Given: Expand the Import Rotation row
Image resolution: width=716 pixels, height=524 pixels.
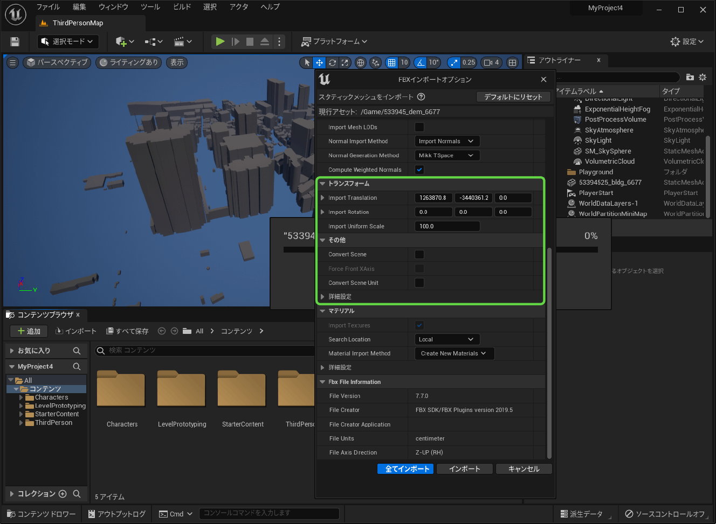Looking at the screenshot, I should 322,212.
